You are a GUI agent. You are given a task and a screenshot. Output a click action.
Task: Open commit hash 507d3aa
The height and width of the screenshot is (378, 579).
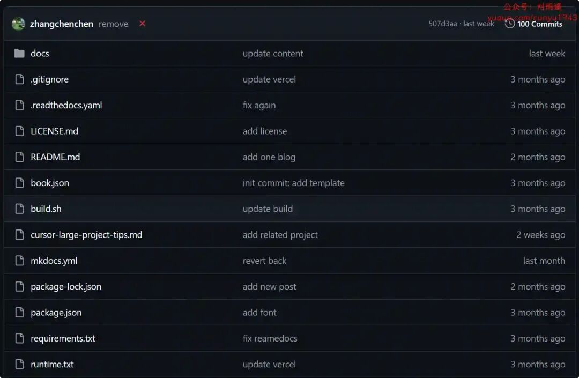click(x=443, y=24)
